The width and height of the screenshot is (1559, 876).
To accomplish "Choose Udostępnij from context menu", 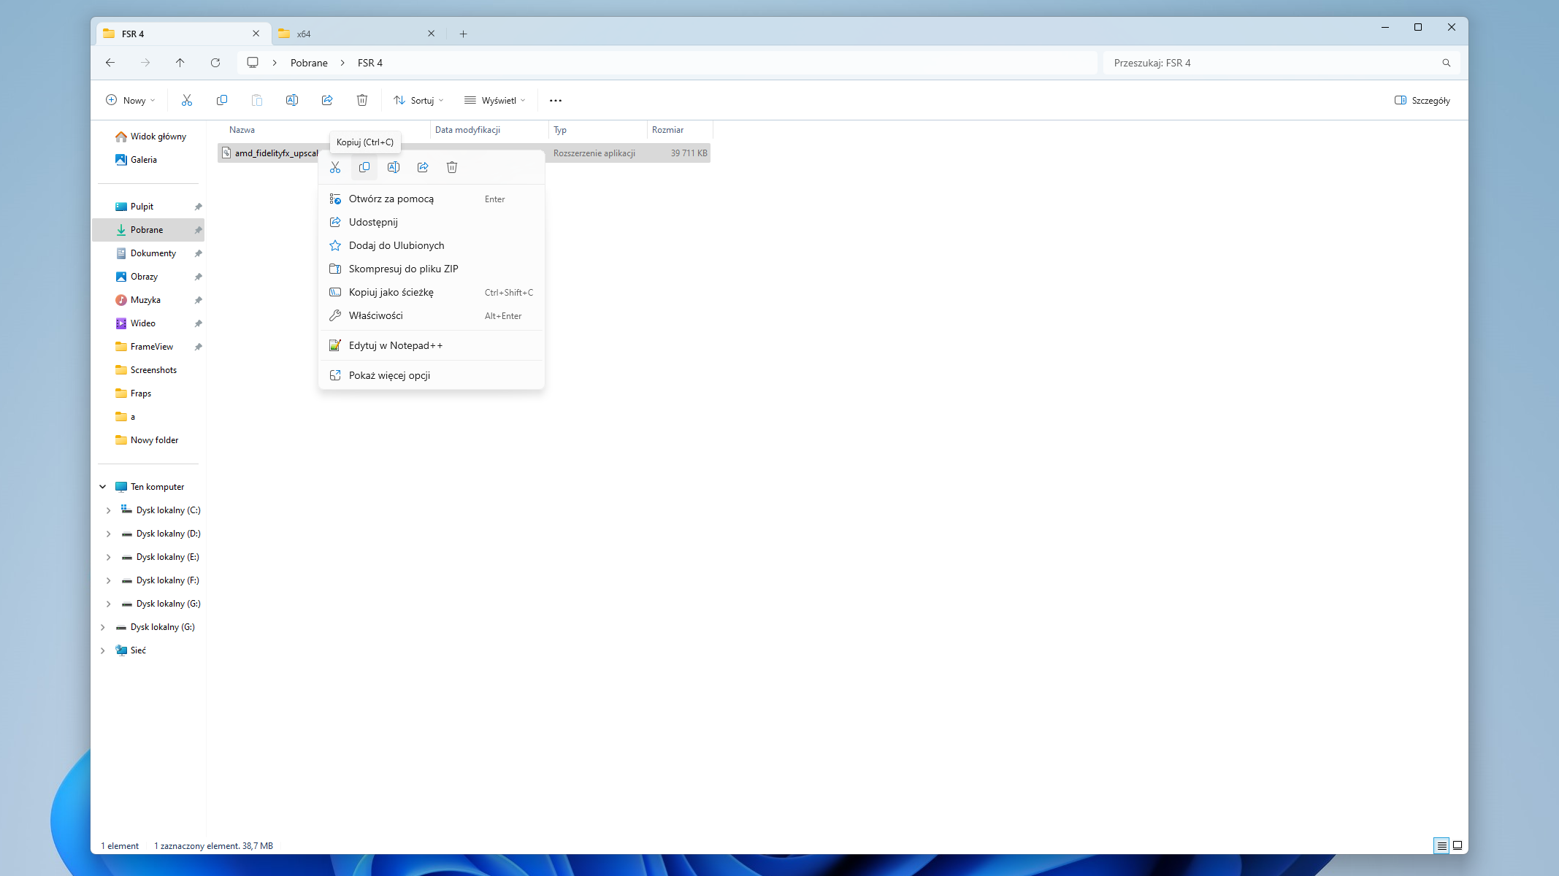I will click(432, 222).
